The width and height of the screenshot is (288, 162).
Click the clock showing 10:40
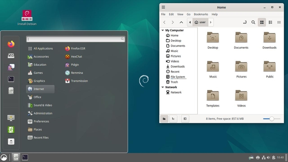pos(280,158)
